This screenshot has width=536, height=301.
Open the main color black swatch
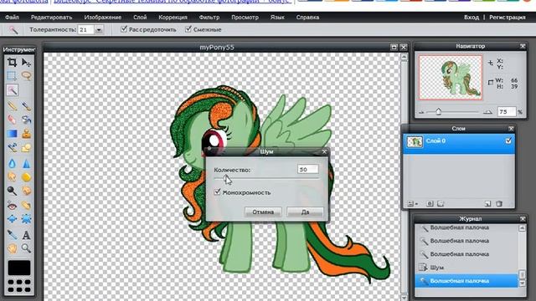(19, 268)
